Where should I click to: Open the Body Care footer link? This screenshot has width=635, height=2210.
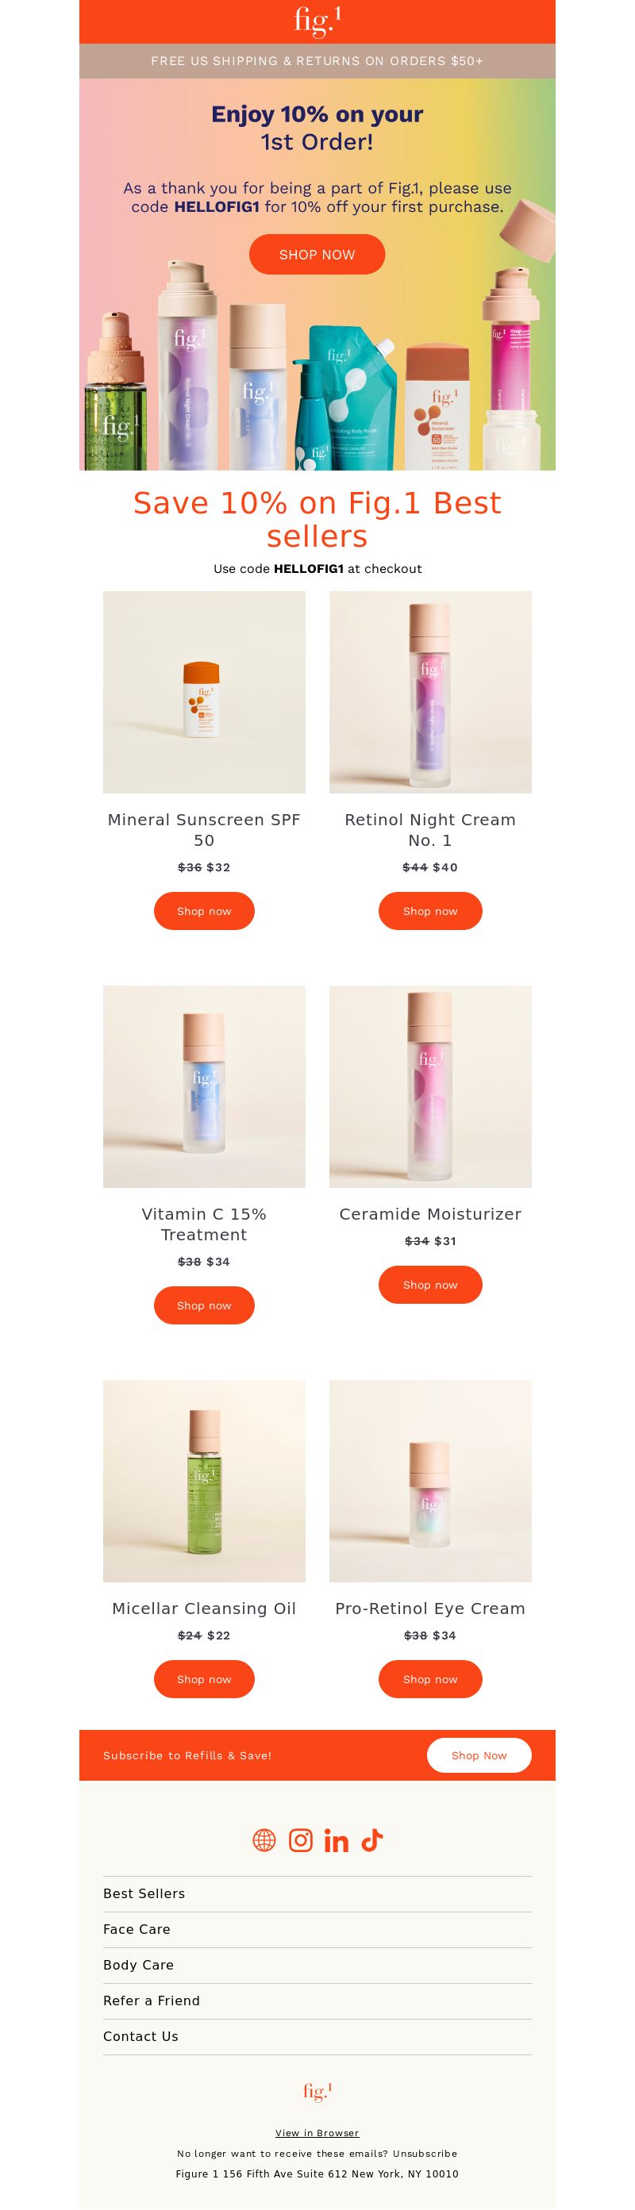point(138,1965)
